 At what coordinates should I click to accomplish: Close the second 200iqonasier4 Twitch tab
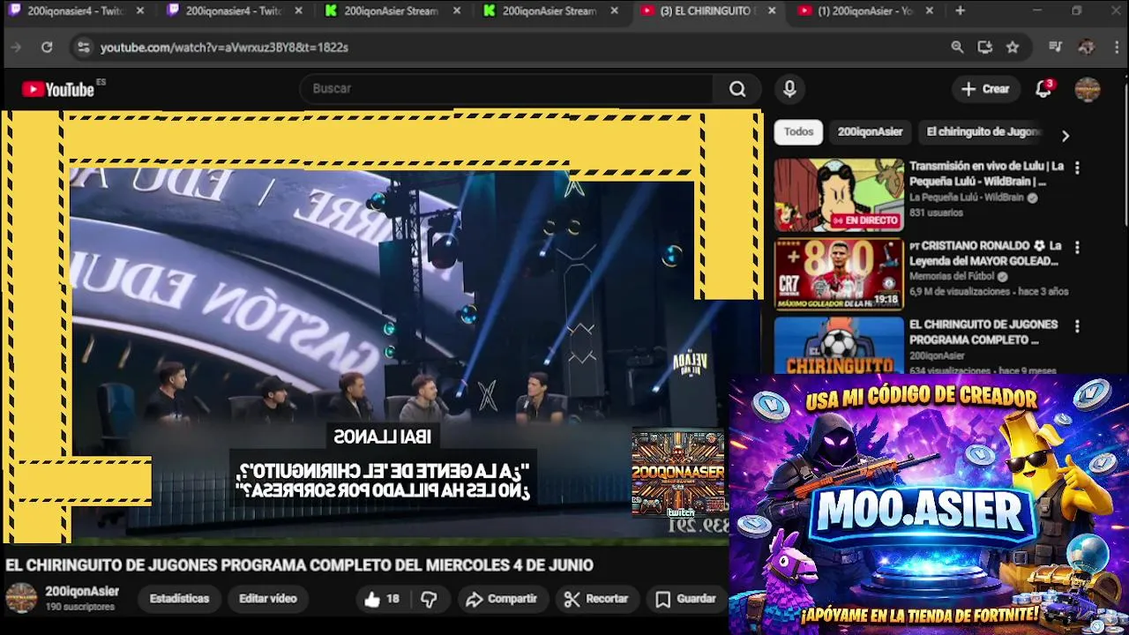(297, 11)
